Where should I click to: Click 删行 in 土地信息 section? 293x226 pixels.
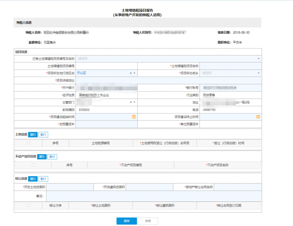43,135
